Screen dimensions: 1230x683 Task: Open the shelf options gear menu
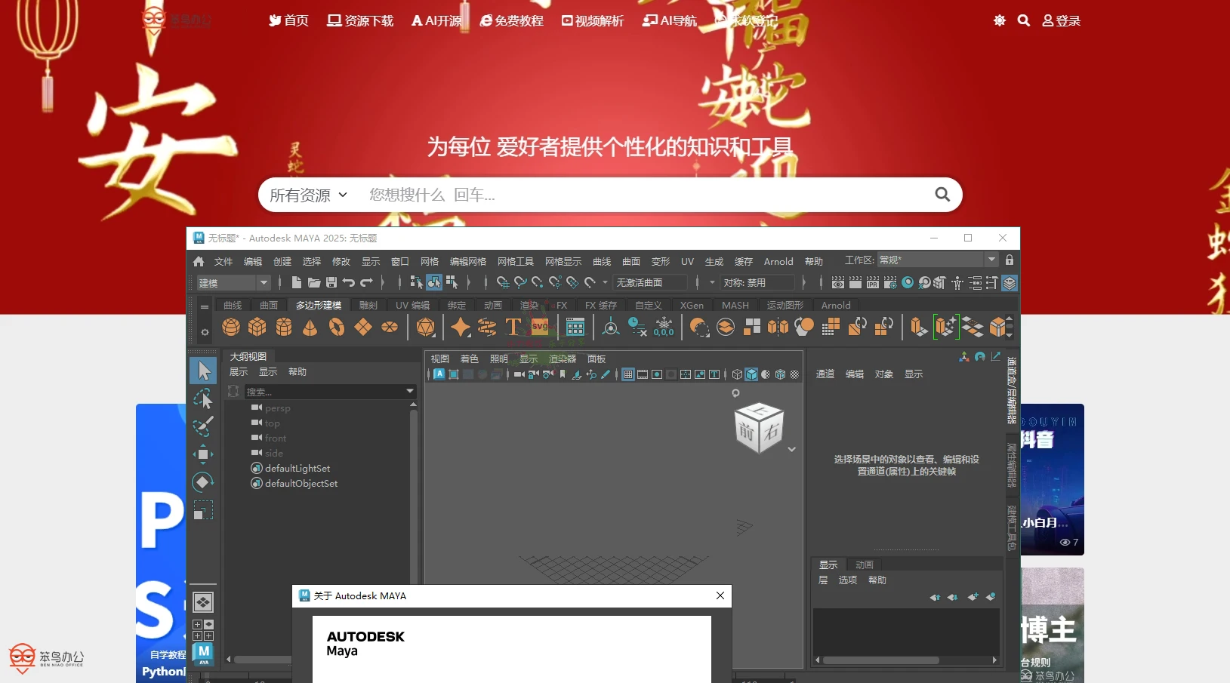(x=205, y=332)
